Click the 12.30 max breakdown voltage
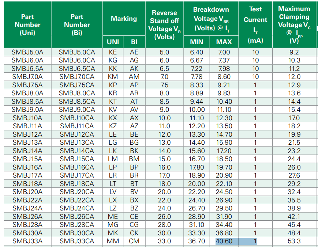The width and height of the screenshot is (318, 247). click(224, 118)
